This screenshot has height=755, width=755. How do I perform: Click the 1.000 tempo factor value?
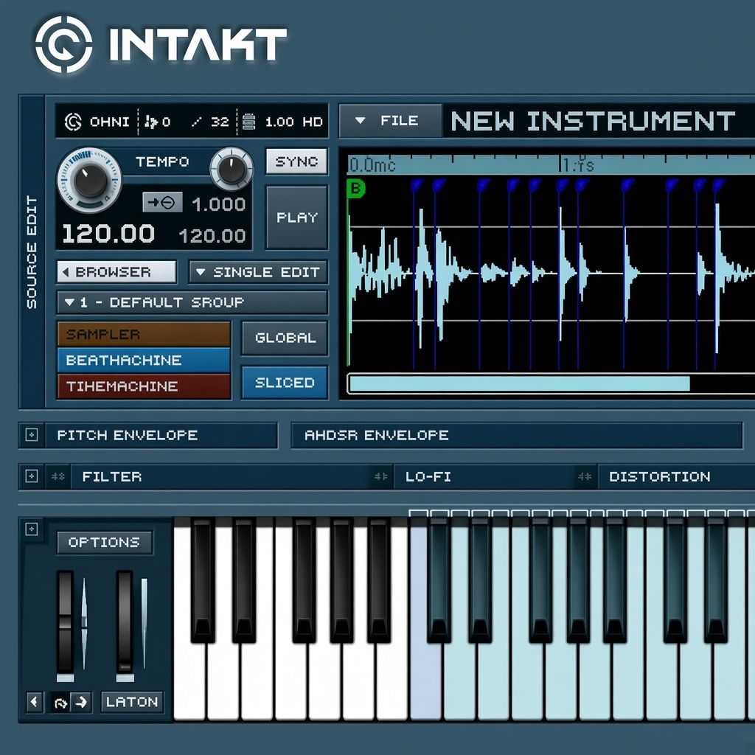pos(218,204)
